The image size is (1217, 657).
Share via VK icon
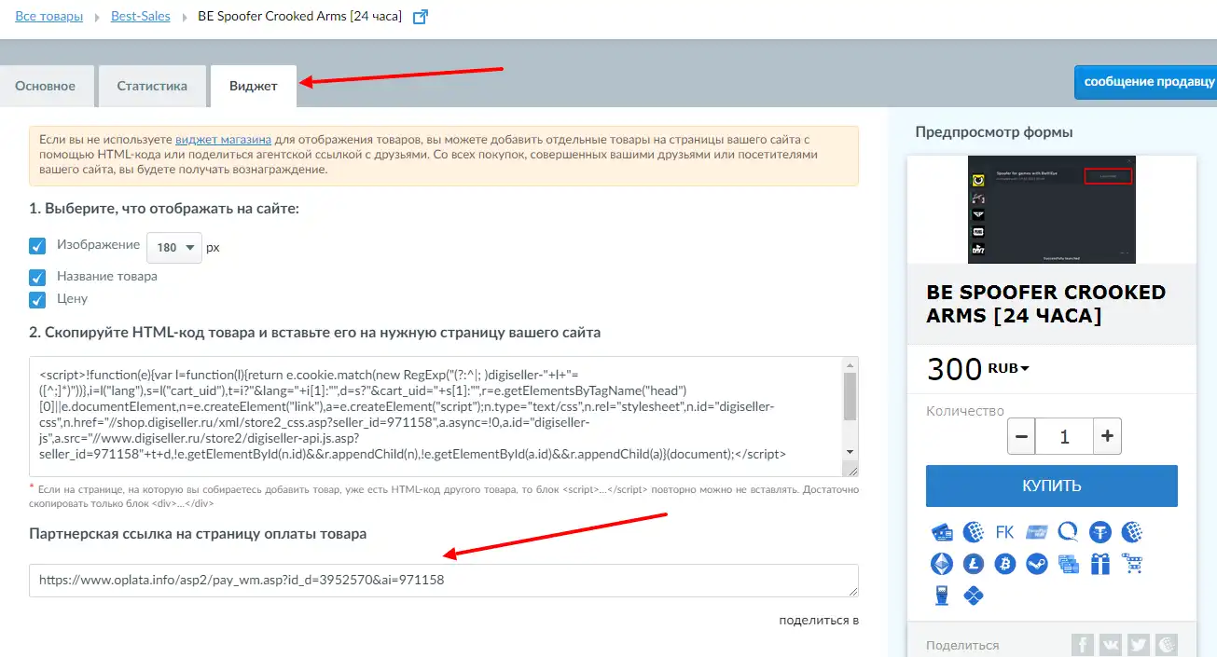point(1111,645)
